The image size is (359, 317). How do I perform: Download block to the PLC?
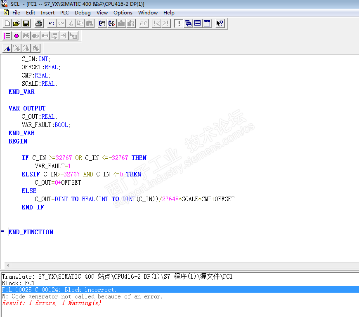[x=121, y=23]
